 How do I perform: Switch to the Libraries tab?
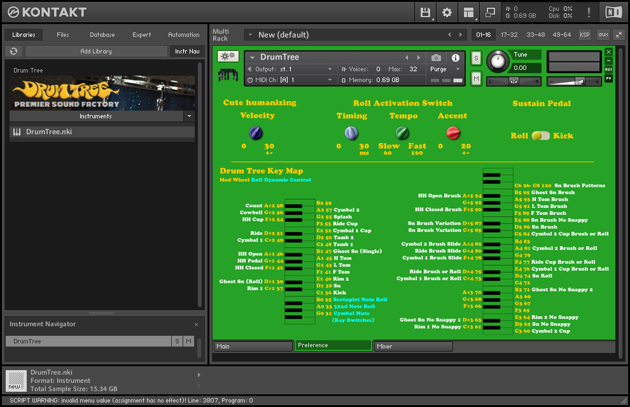click(24, 35)
